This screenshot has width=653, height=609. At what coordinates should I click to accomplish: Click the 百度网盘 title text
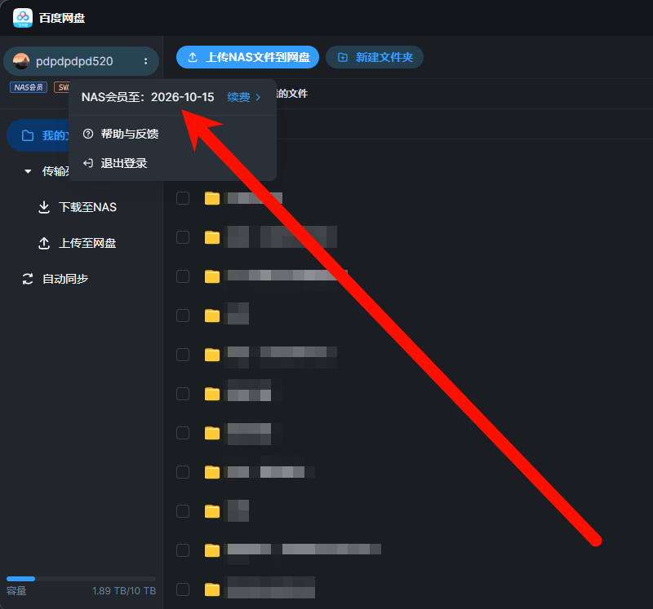tap(62, 18)
